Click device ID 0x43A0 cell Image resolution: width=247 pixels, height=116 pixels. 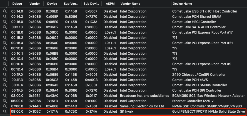point(52,96)
